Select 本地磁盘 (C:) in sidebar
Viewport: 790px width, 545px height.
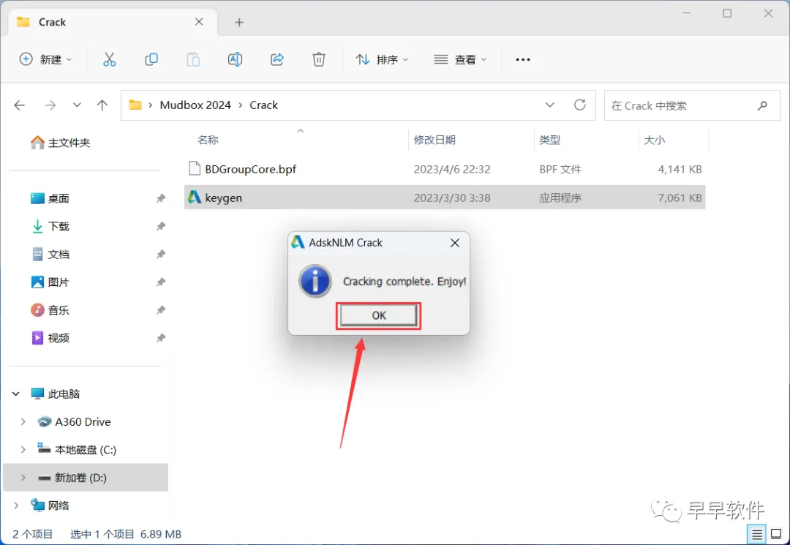(x=77, y=449)
